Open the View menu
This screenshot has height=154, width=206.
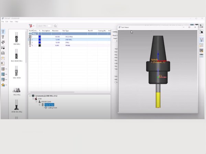pos(11,22)
